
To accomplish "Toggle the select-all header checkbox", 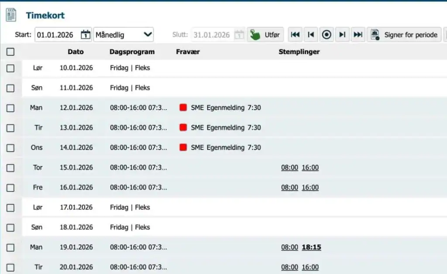I will coord(10,52).
